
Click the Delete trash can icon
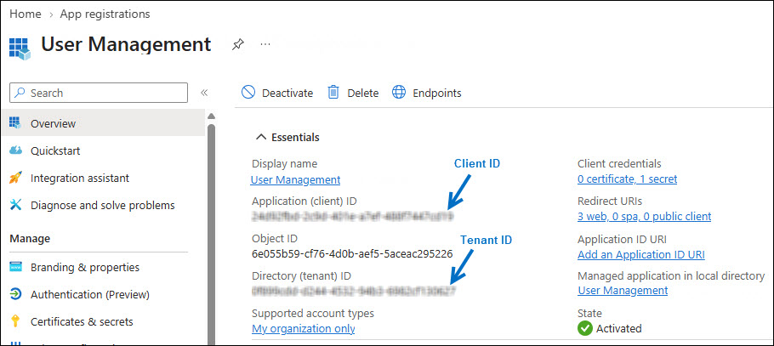pyautogui.click(x=333, y=93)
